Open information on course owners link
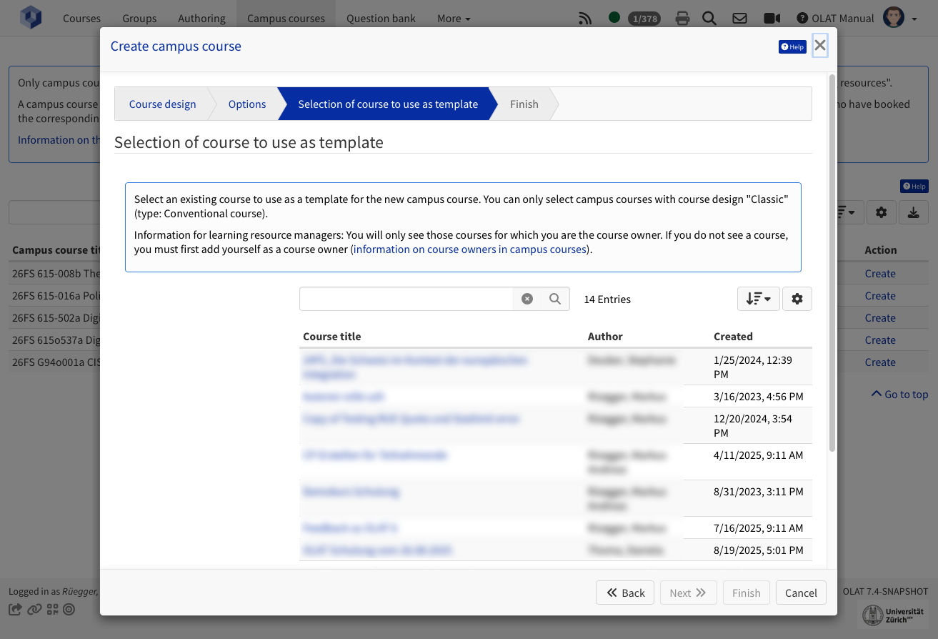The image size is (938, 639). [x=469, y=249]
